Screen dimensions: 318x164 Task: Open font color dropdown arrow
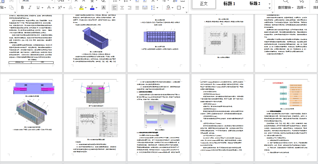click(x=97, y=8)
